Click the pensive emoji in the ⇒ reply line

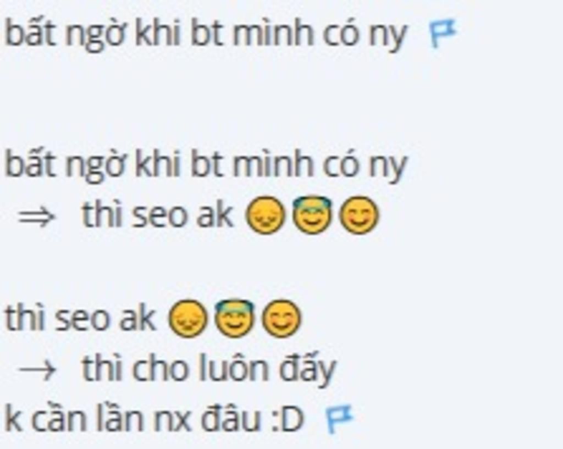pos(265,215)
